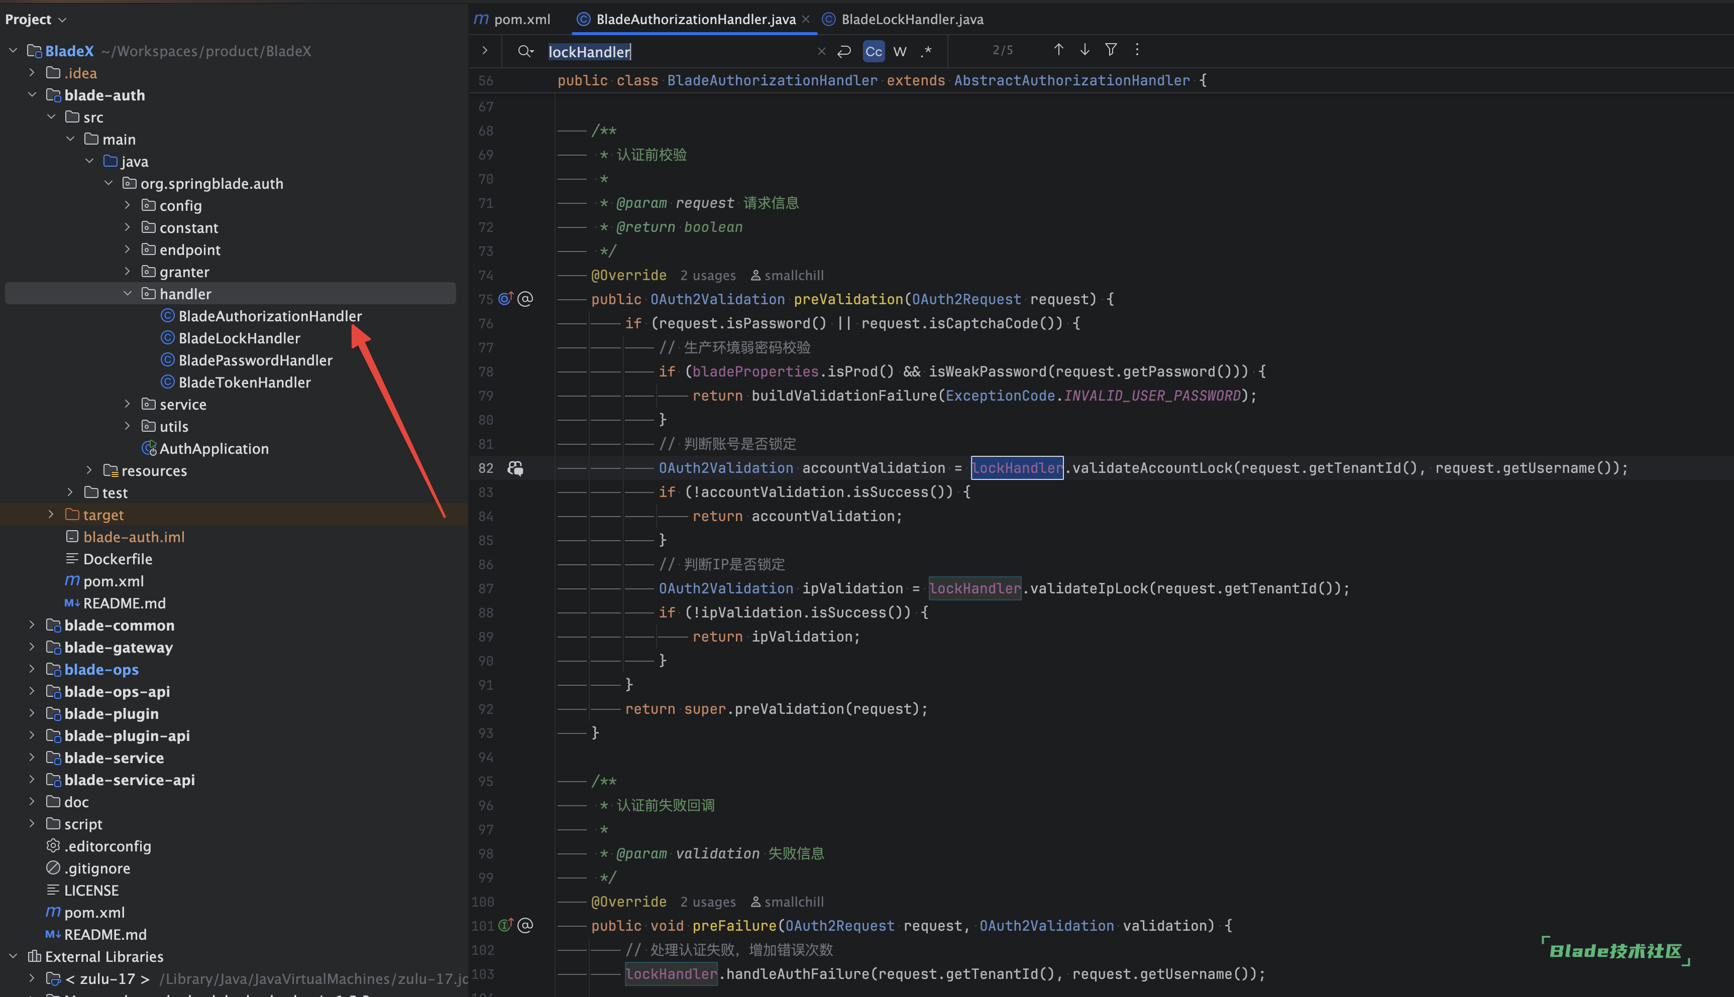
Task: Click into the lockHandler search field
Action: 678,51
